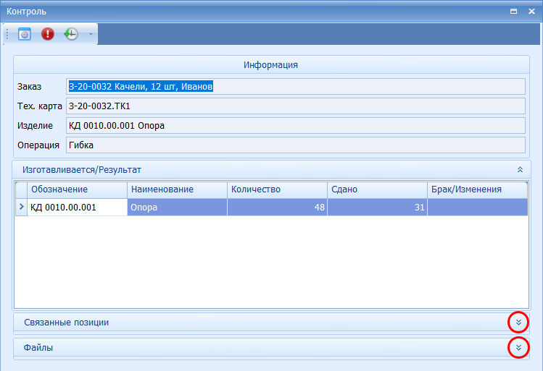Select the cell КД 0010.00.001
Image resolution: width=543 pixels, height=371 pixels.
77,208
